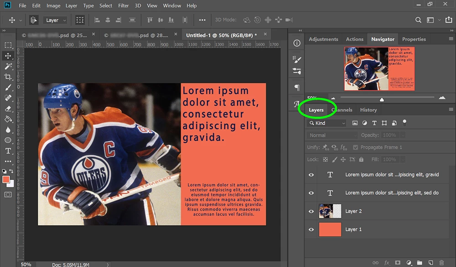Open the Filter menu
This screenshot has height=267, width=456.
coord(123,5)
